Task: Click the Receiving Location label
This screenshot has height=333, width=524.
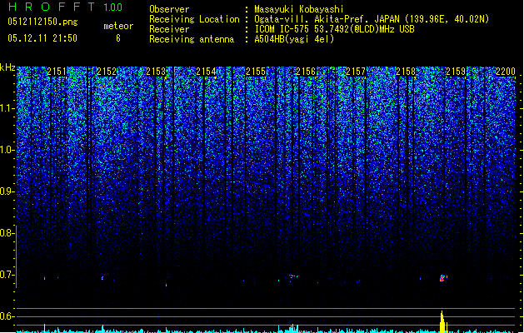Action: (x=194, y=19)
